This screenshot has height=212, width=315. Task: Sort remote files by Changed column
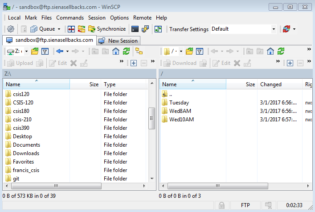(271, 84)
